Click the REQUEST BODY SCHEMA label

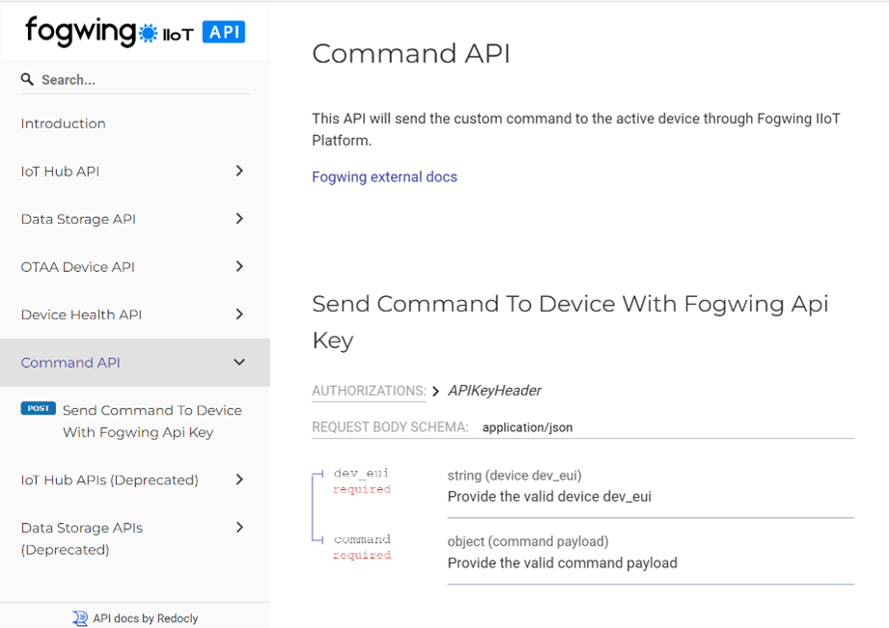[x=390, y=427]
